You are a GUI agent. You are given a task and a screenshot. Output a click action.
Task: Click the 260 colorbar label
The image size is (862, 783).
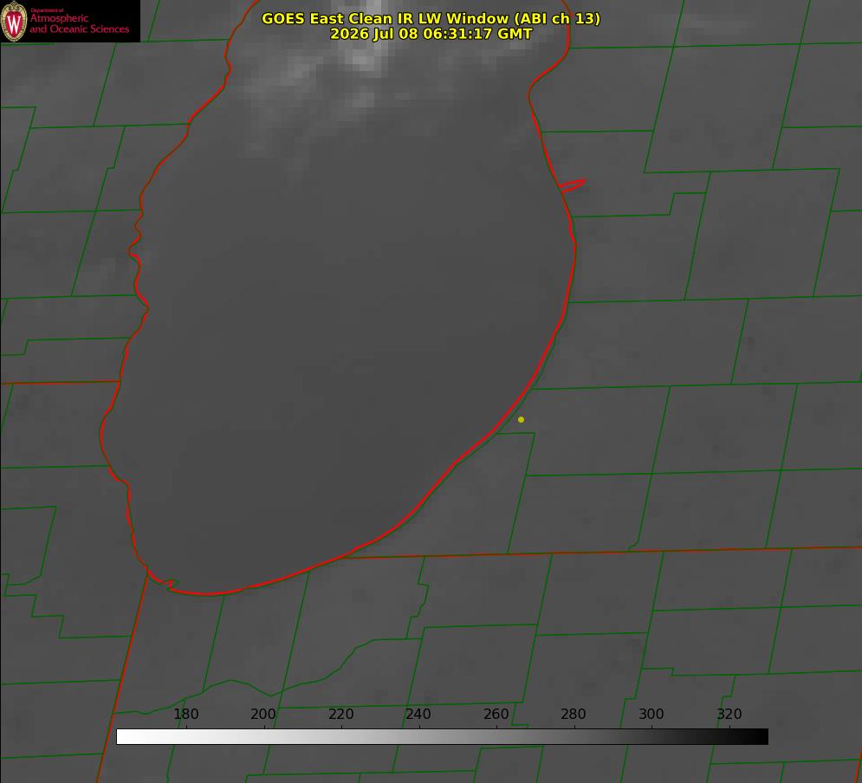point(496,714)
